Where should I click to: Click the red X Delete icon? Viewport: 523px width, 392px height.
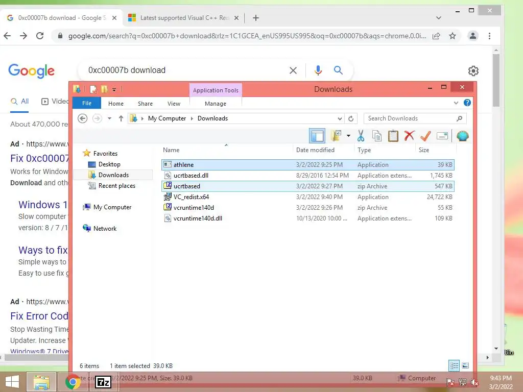pos(409,136)
